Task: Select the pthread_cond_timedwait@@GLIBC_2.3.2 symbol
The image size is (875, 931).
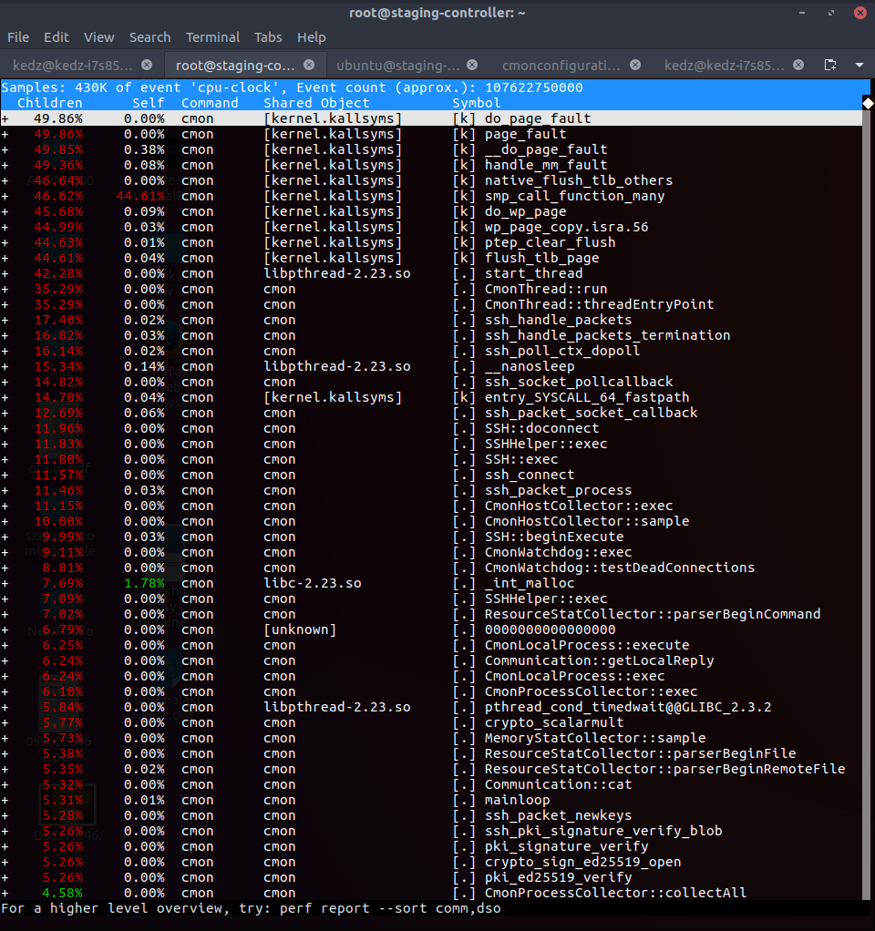Action: click(628, 707)
